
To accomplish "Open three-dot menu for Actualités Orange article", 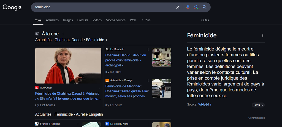I will coord(148,80).
